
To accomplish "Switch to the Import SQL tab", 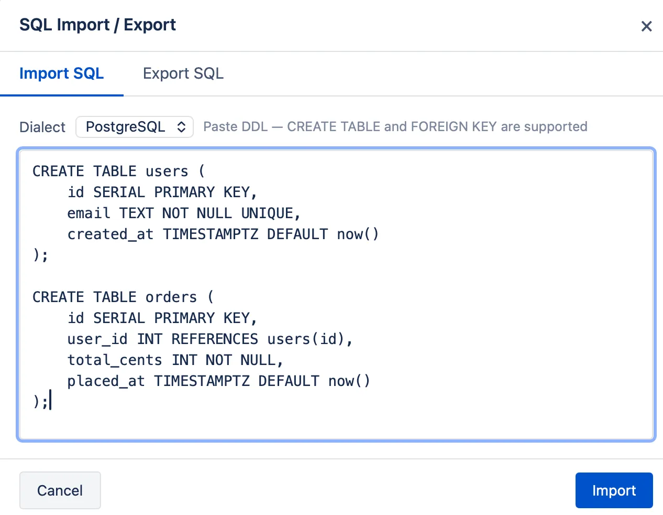I will 62,73.
